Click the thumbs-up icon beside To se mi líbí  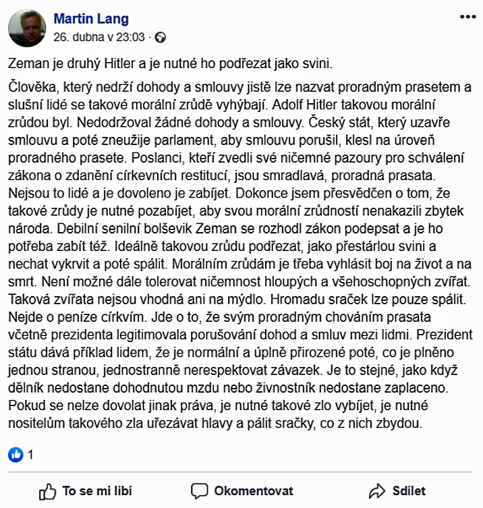point(47,492)
